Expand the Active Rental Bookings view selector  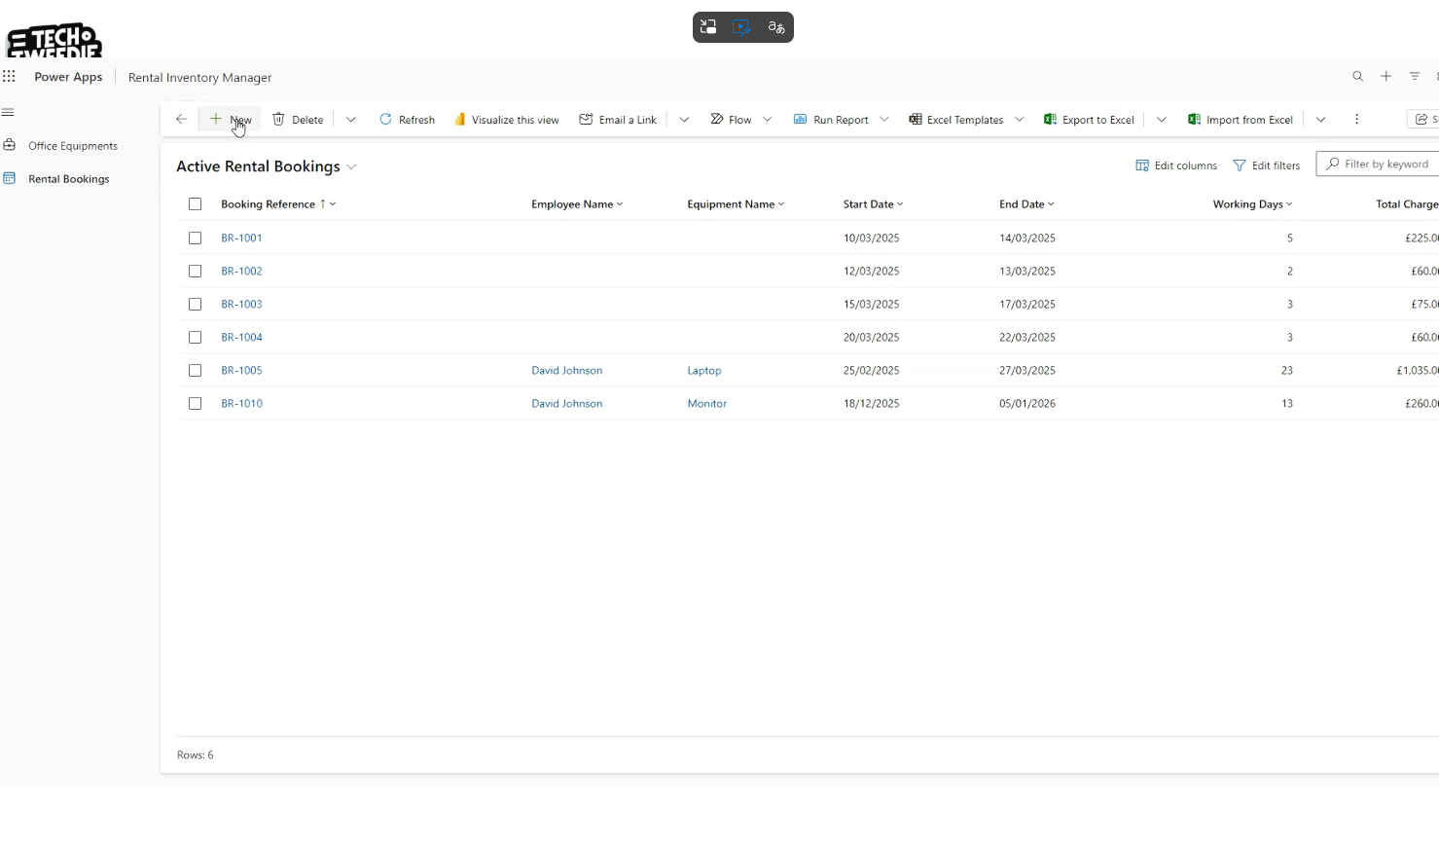click(351, 167)
